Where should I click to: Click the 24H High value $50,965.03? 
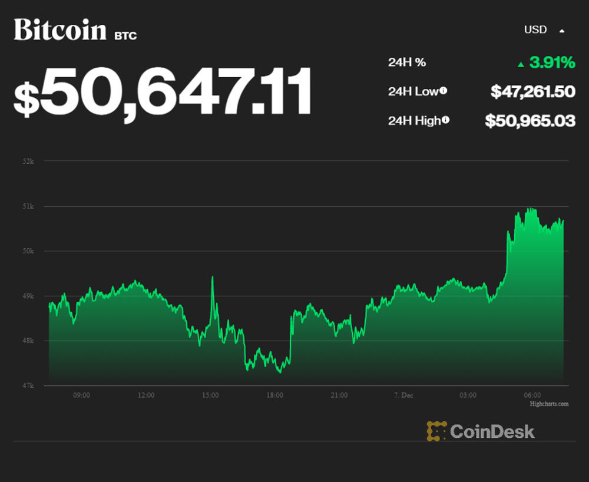pos(530,121)
